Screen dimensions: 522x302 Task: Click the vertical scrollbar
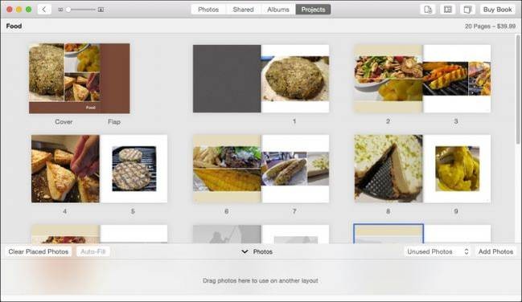coord(518,90)
